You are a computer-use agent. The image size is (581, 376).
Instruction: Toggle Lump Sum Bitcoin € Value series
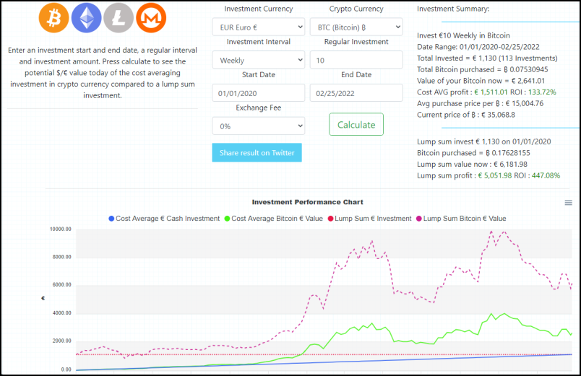461,219
